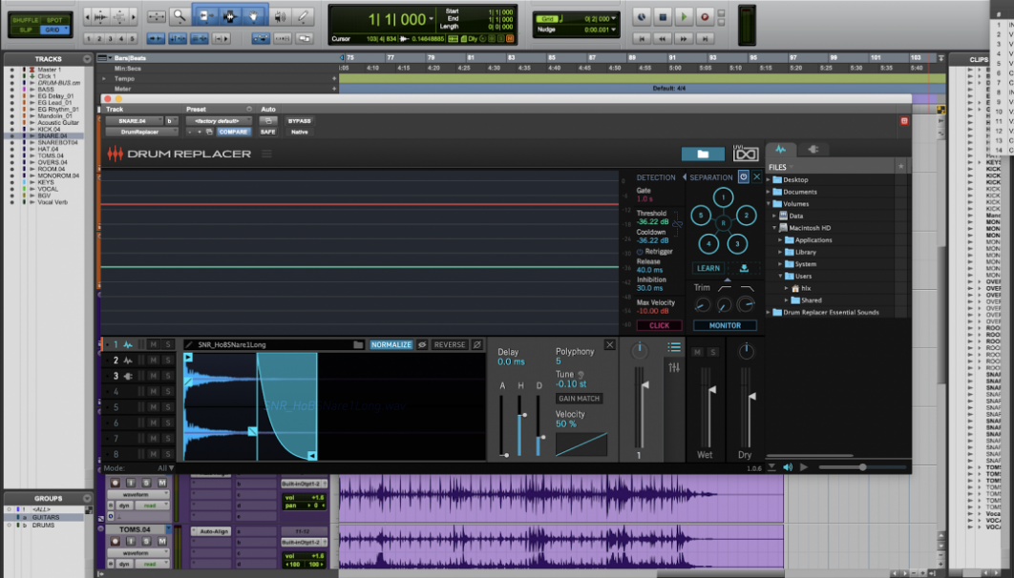
Task: Toggle NORMALIZE on the sample
Action: click(391, 345)
